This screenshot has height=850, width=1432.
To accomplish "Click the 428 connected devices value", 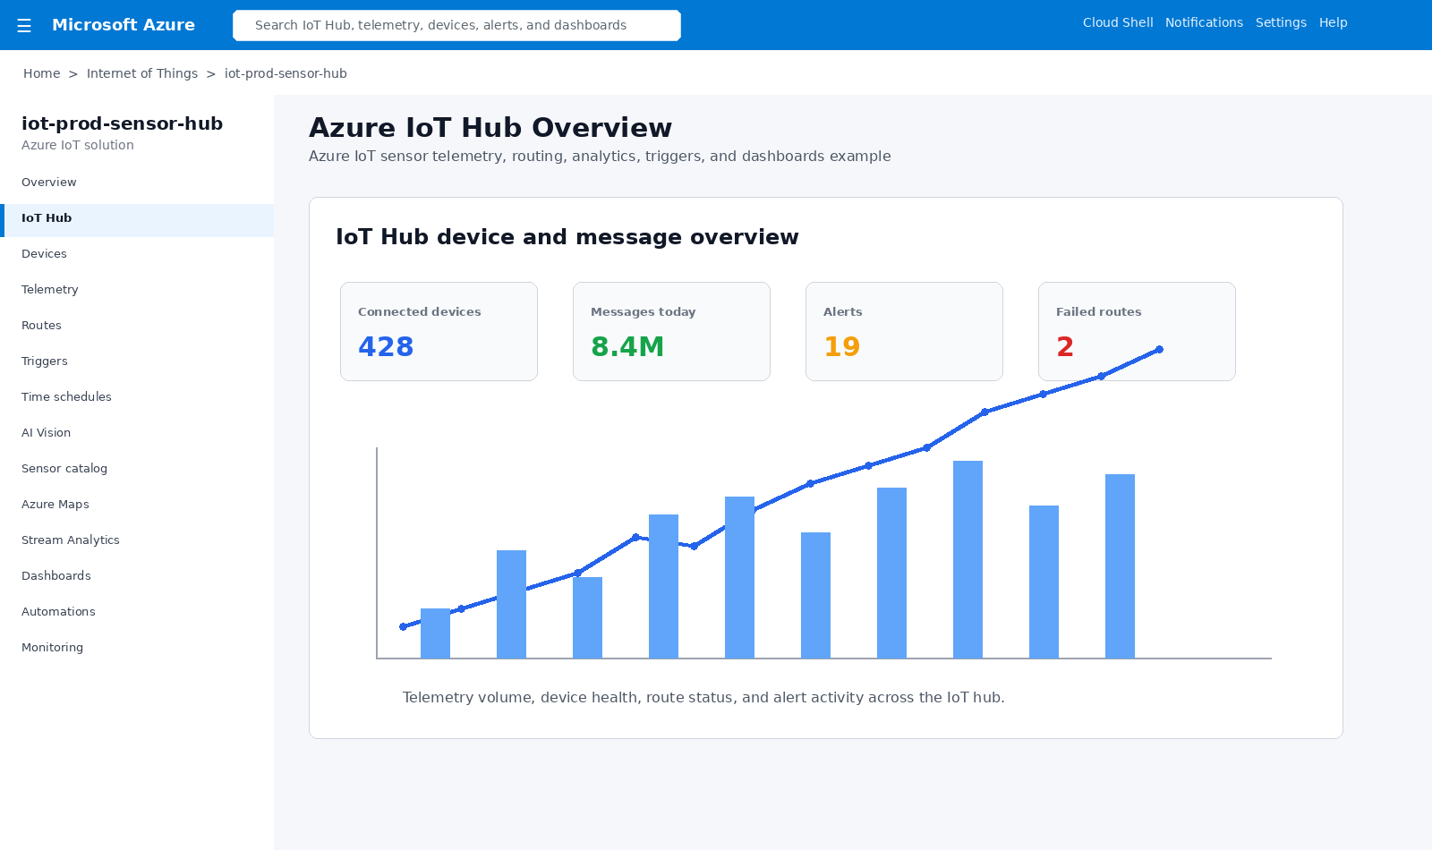I will pyautogui.click(x=386, y=347).
